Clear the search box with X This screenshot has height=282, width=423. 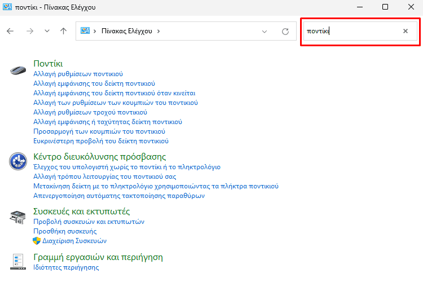(x=406, y=31)
